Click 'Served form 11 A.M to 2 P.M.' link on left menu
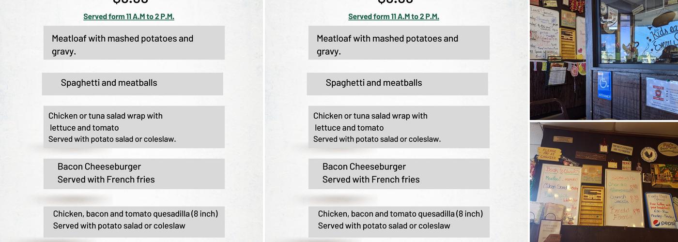Viewport: 678px width, 242px height. click(129, 16)
